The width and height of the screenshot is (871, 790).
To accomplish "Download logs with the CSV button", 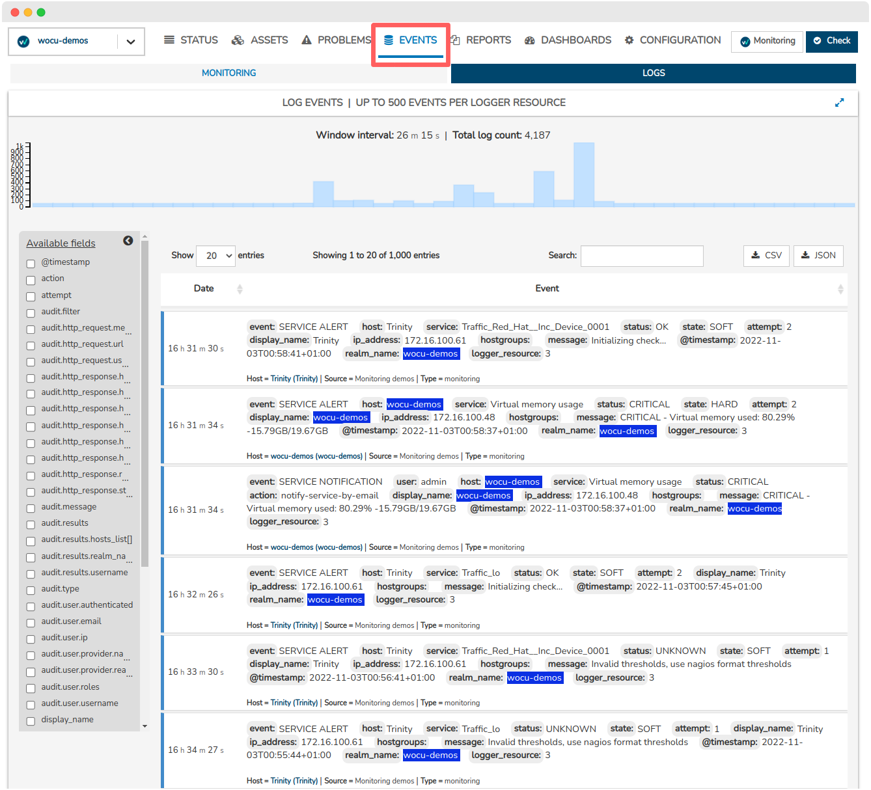I will point(766,256).
